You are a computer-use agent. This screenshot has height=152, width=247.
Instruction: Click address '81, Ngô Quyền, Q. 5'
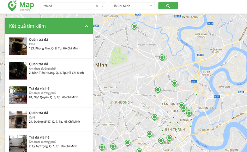[53, 97]
